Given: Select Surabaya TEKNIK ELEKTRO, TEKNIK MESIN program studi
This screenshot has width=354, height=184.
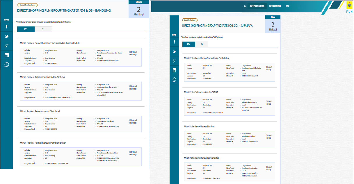Looking at the screenshot, I should [x=211, y=178].
